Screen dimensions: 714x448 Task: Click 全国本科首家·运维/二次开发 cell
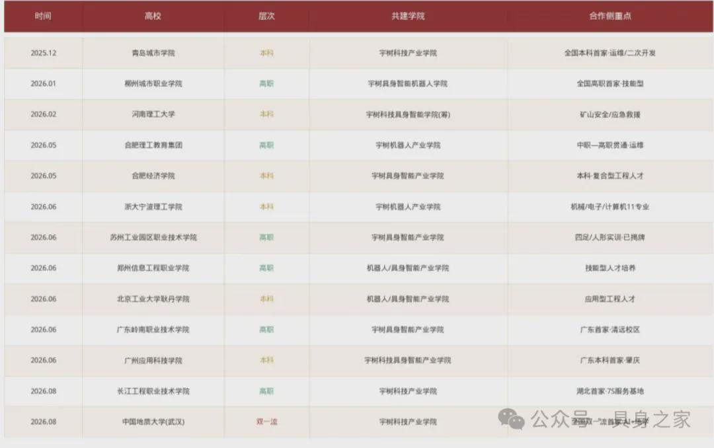(x=610, y=53)
